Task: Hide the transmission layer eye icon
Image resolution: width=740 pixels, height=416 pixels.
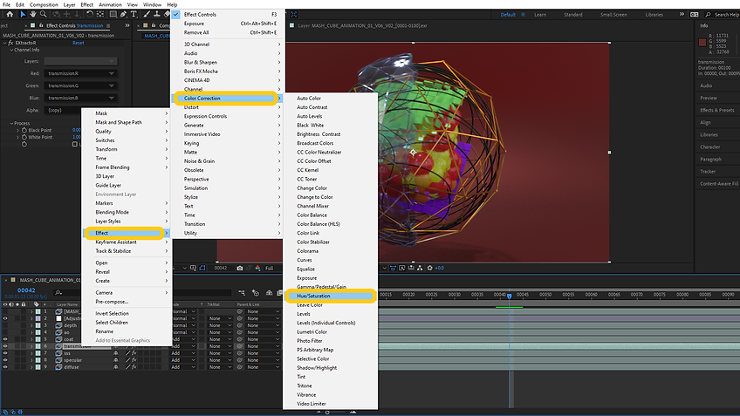Action: (x=5, y=346)
